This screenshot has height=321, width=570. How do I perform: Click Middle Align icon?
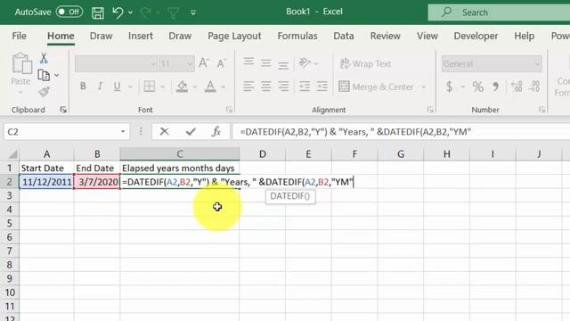tap(265, 63)
